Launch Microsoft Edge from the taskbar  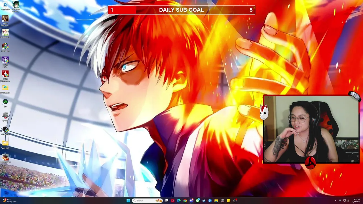(x=179, y=201)
